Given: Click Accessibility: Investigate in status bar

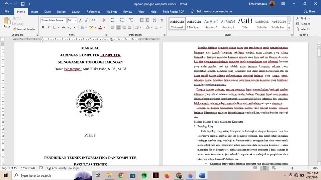Looking at the screenshot, I should 64,168.
